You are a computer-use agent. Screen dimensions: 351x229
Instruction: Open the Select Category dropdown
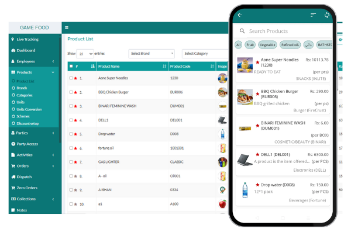point(205,54)
